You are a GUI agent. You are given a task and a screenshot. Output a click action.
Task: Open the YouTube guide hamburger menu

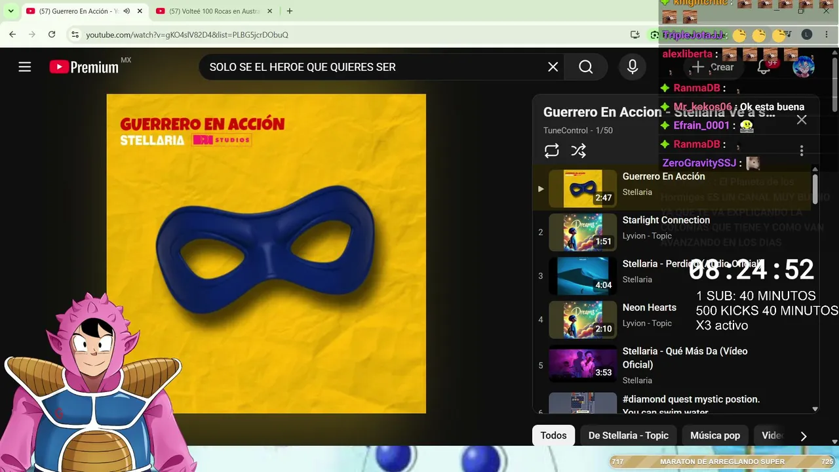tap(25, 67)
